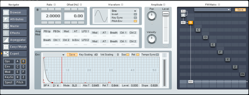Open the Browser page in Navigator
The height and width of the screenshot is (95, 249).
click(x=15, y=12)
